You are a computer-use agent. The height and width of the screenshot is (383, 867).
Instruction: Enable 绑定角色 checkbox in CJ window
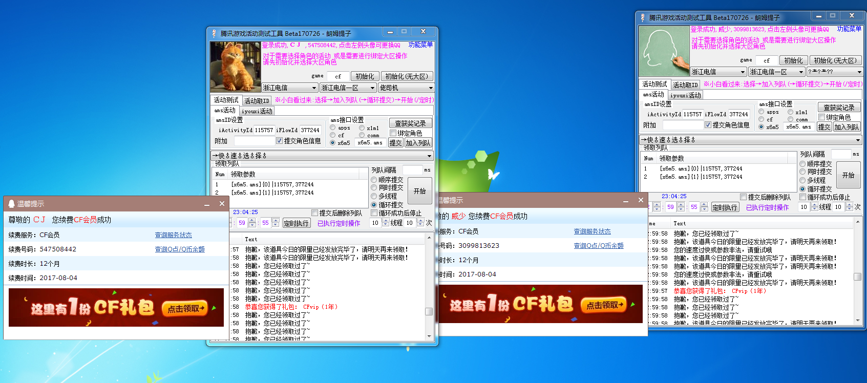pos(393,133)
